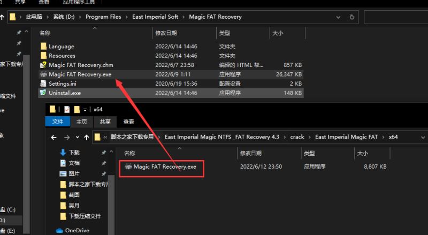The image size is (428, 235).
Task: Open the 下载 downloads quick access icon
Action: [x=63, y=152]
